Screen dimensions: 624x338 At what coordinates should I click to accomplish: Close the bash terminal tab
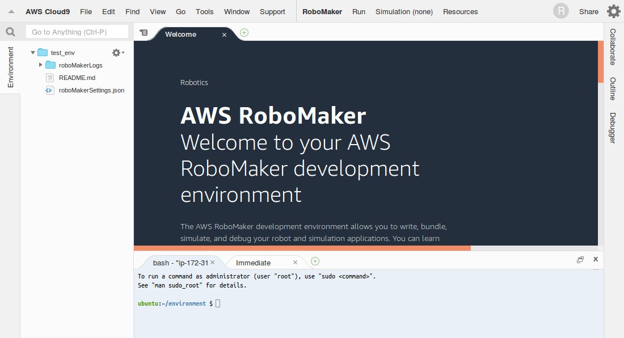(x=213, y=263)
